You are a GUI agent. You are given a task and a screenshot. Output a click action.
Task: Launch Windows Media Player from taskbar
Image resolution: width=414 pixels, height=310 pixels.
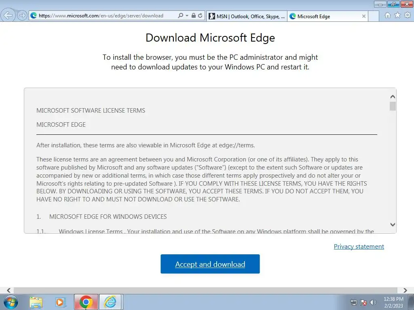tap(61, 302)
